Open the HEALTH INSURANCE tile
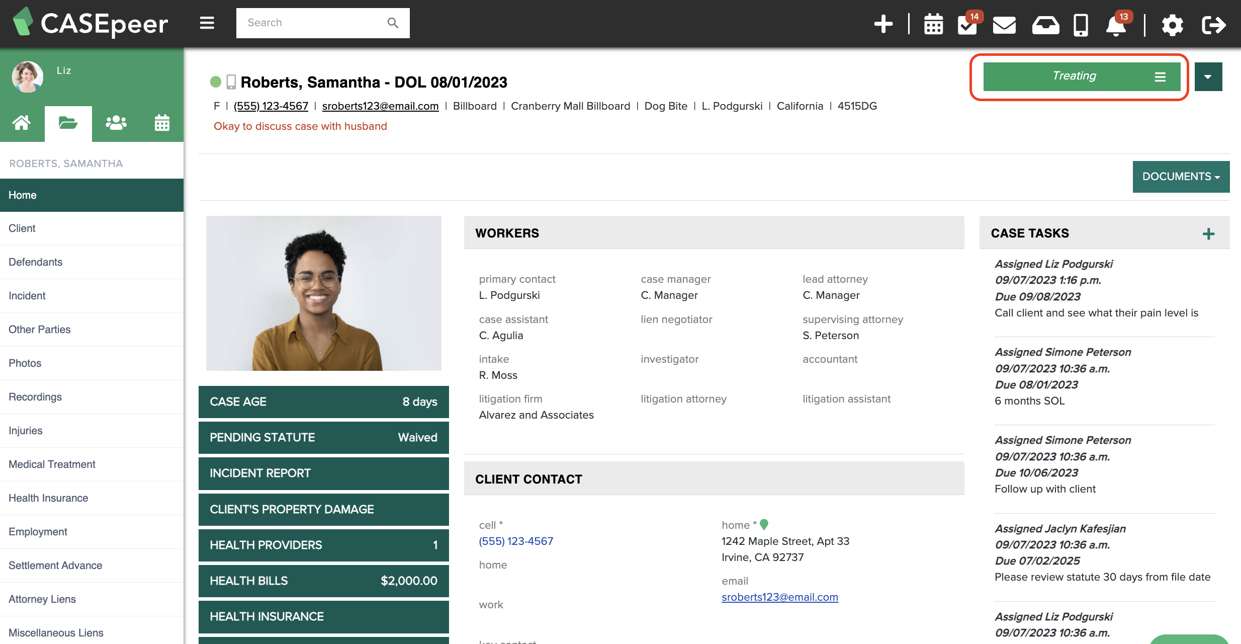Viewport: 1241px width, 644px height. [x=323, y=617]
